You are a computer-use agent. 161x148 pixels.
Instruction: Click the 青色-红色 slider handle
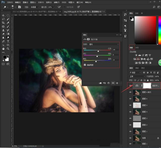[98, 51]
